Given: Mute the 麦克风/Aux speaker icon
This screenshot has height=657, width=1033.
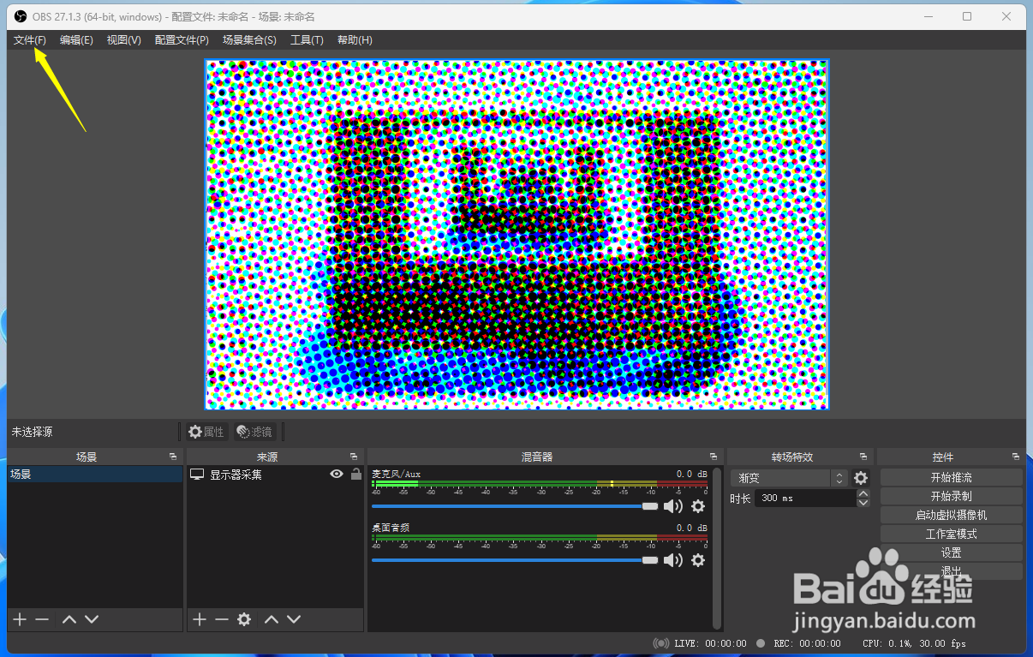Looking at the screenshot, I should point(673,506).
